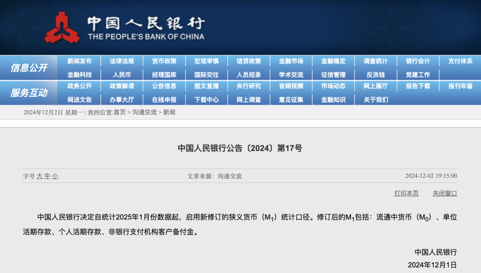
Task: Go to 意见征集 section
Action: pos(291,100)
